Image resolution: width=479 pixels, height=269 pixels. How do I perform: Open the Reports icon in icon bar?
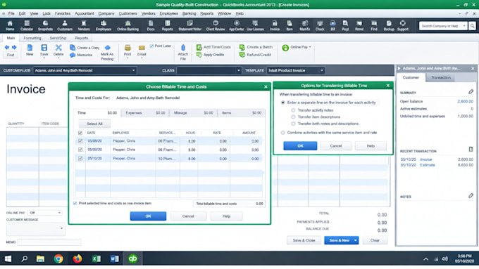click(x=168, y=25)
